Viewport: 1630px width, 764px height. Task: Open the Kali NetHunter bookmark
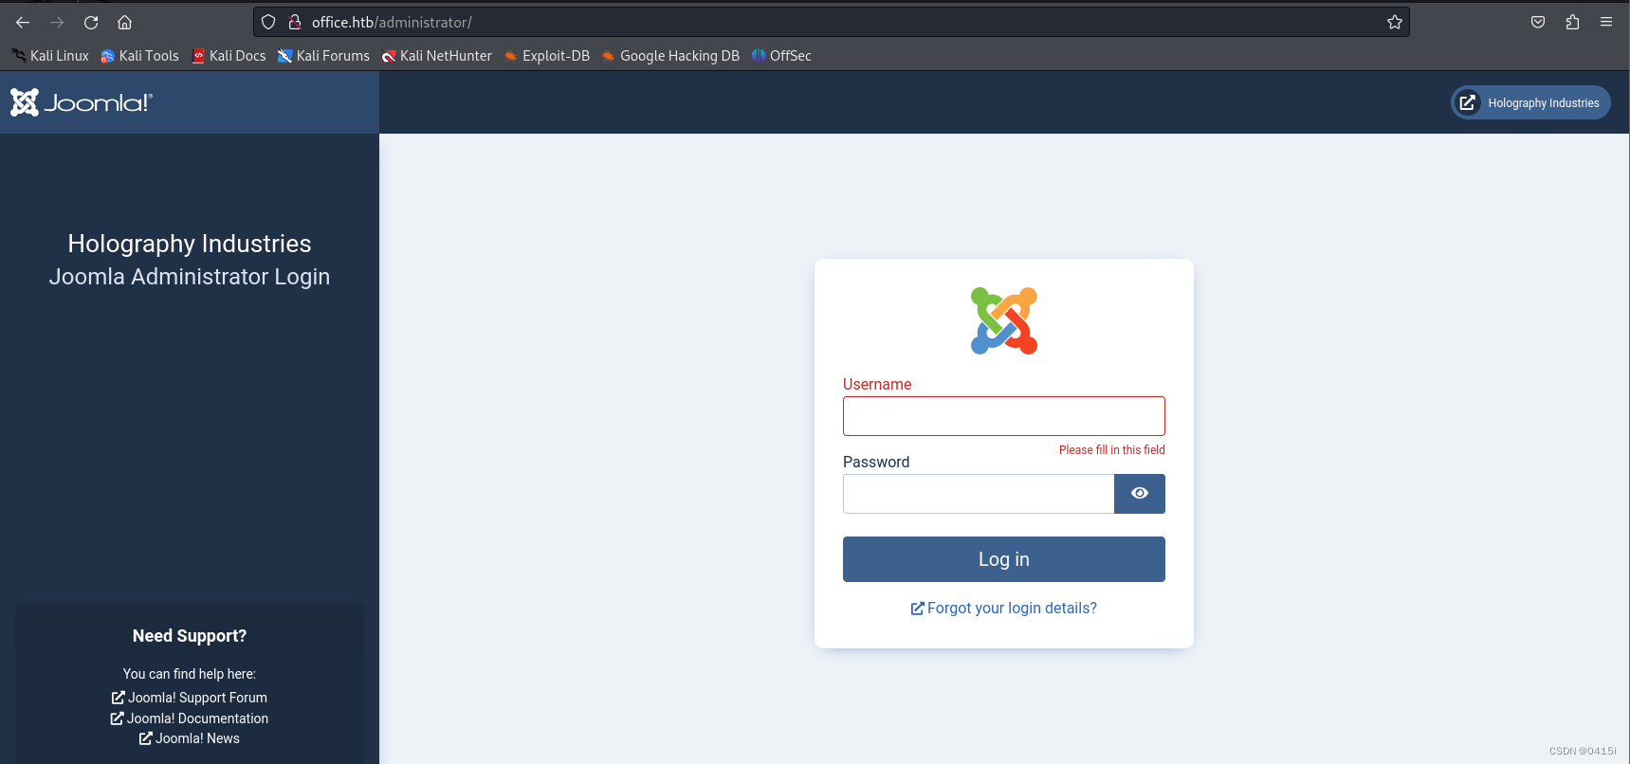coord(437,56)
